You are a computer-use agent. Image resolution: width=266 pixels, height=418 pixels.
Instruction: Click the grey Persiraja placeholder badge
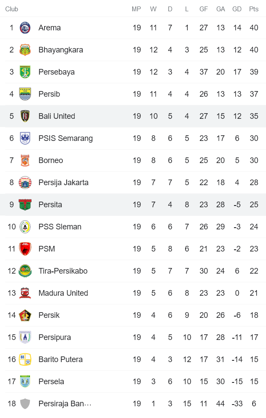click(26, 403)
